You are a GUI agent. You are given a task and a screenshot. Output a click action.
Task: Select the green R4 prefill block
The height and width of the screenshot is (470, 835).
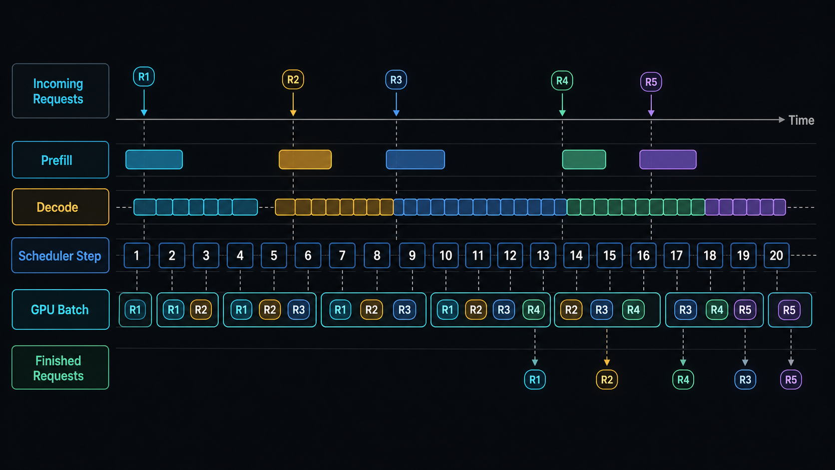click(x=584, y=159)
